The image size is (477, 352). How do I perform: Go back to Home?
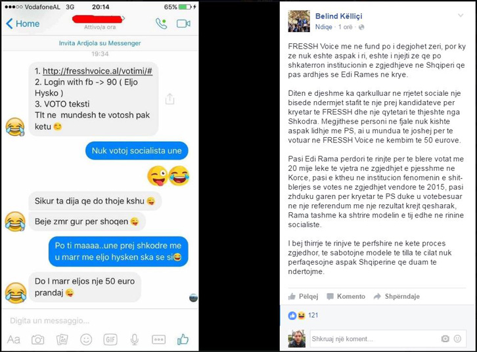[23, 24]
